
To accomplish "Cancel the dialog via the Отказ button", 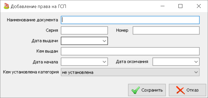I will (188, 90).
